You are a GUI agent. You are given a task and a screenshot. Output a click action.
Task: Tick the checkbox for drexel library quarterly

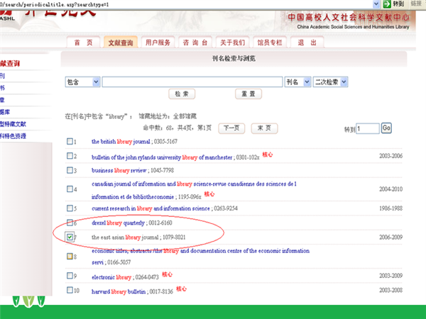(x=70, y=223)
